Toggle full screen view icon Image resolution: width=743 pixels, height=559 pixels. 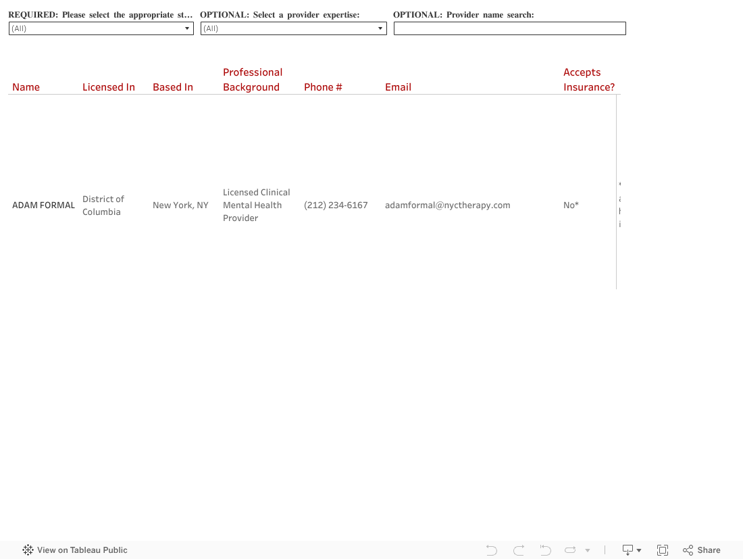tap(663, 550)
